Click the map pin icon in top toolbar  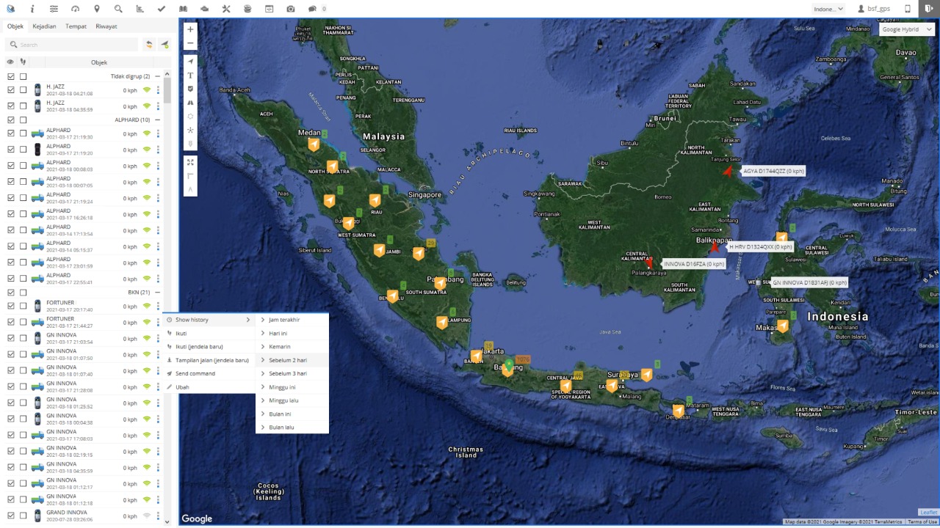[x=97, y=9]
